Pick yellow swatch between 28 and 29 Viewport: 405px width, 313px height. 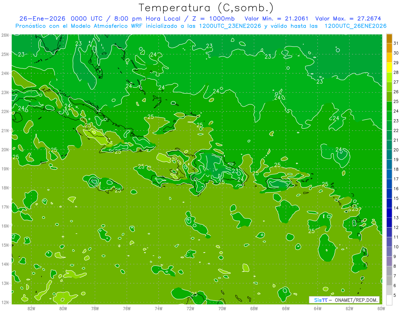coord(389,68)
